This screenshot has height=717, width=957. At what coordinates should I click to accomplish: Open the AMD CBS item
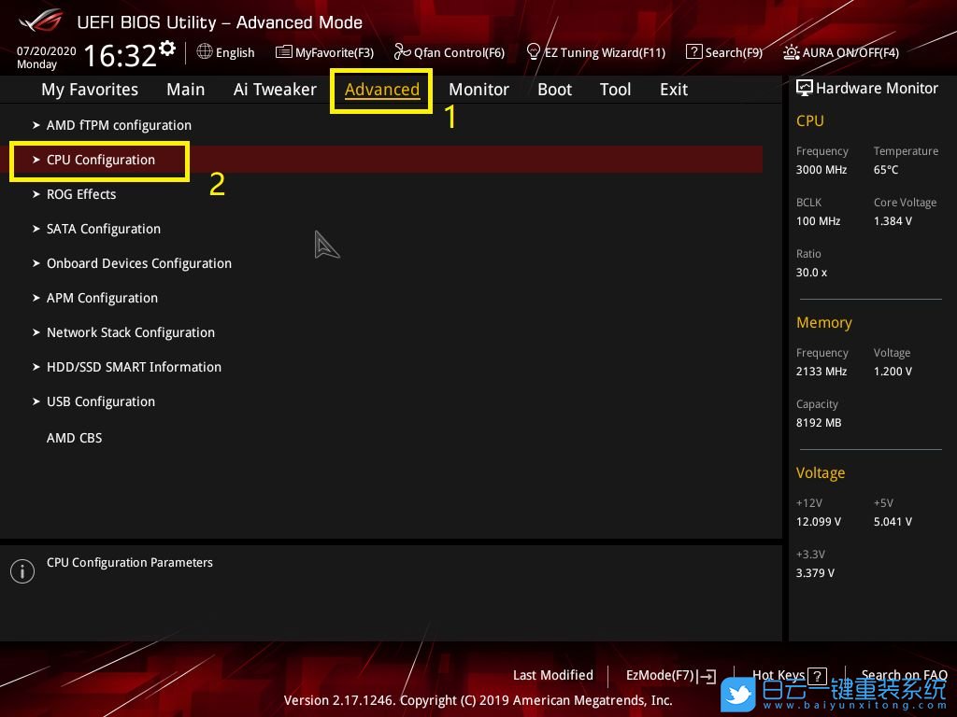74,438
